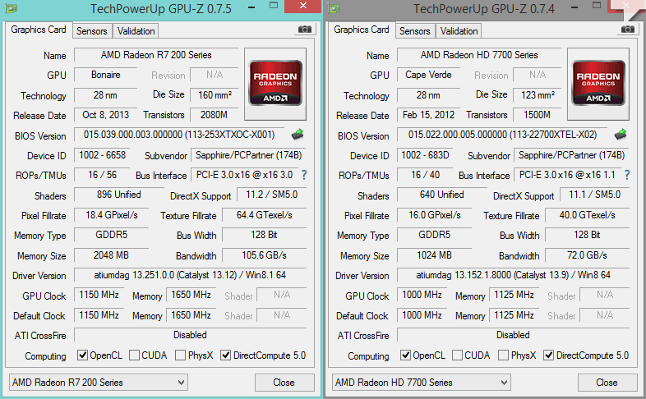Screen dimensions: 646x399
Task: Click pixel fillrate 16.0 GPixel/s field
Action: click(x=435, y=215)
